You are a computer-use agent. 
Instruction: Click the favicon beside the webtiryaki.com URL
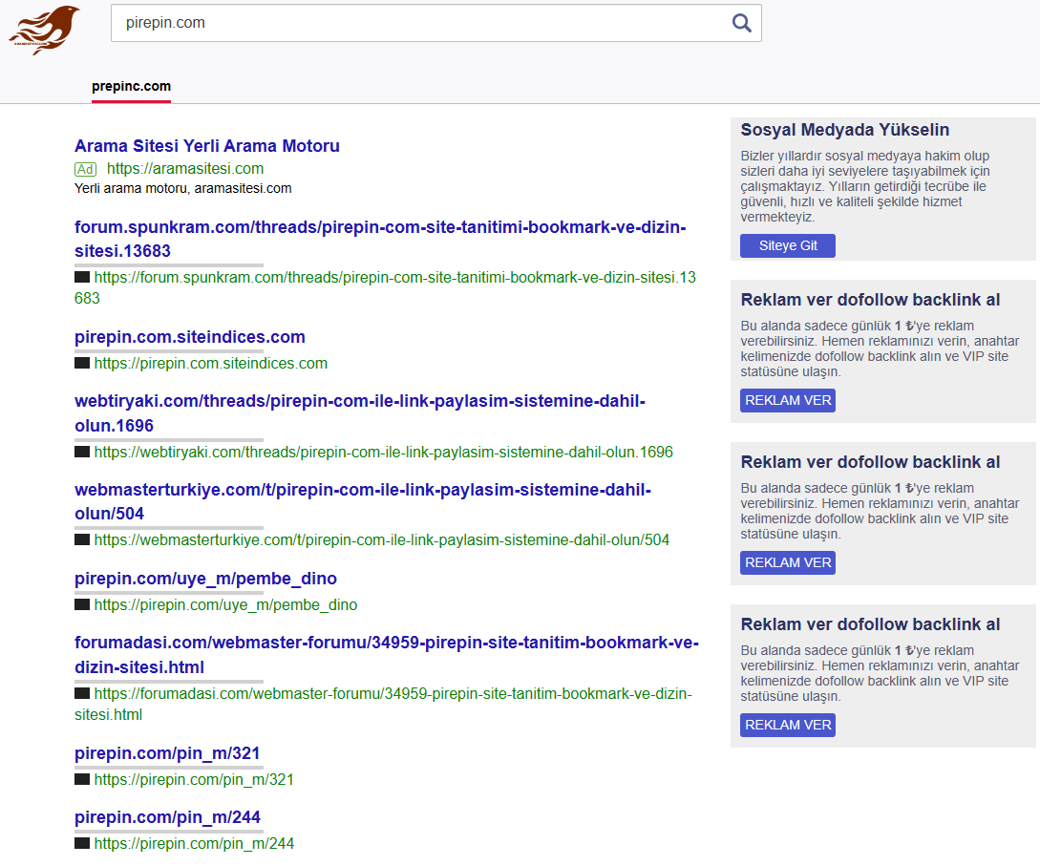click(x=82, y=452)
